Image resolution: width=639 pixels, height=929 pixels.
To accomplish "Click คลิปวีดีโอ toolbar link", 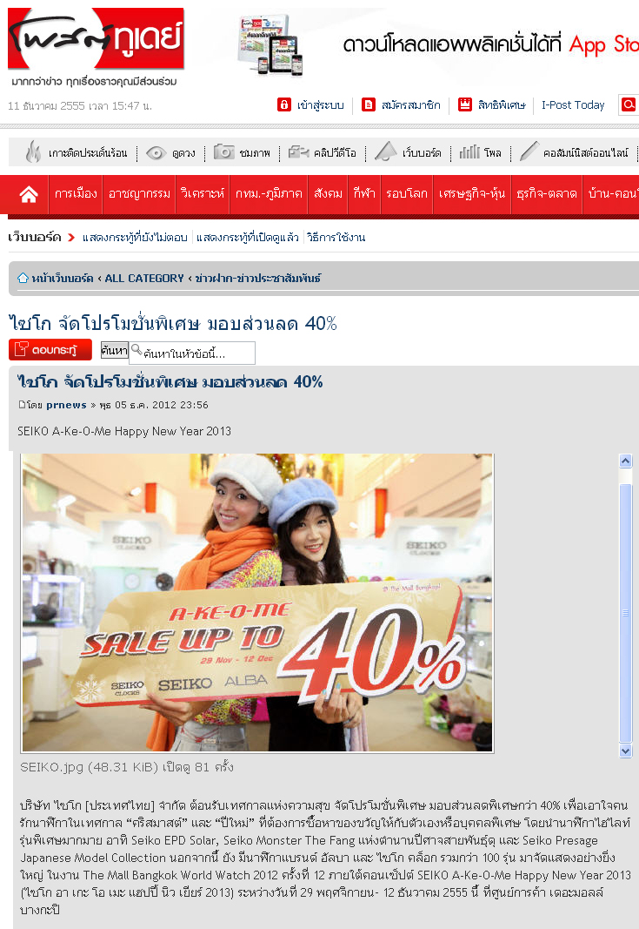I will click(x=335, y=153).
